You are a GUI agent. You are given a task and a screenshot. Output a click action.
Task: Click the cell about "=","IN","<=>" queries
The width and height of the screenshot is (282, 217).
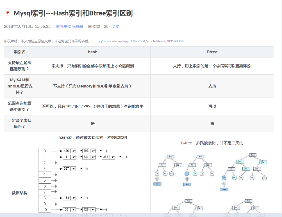(93, 106)
